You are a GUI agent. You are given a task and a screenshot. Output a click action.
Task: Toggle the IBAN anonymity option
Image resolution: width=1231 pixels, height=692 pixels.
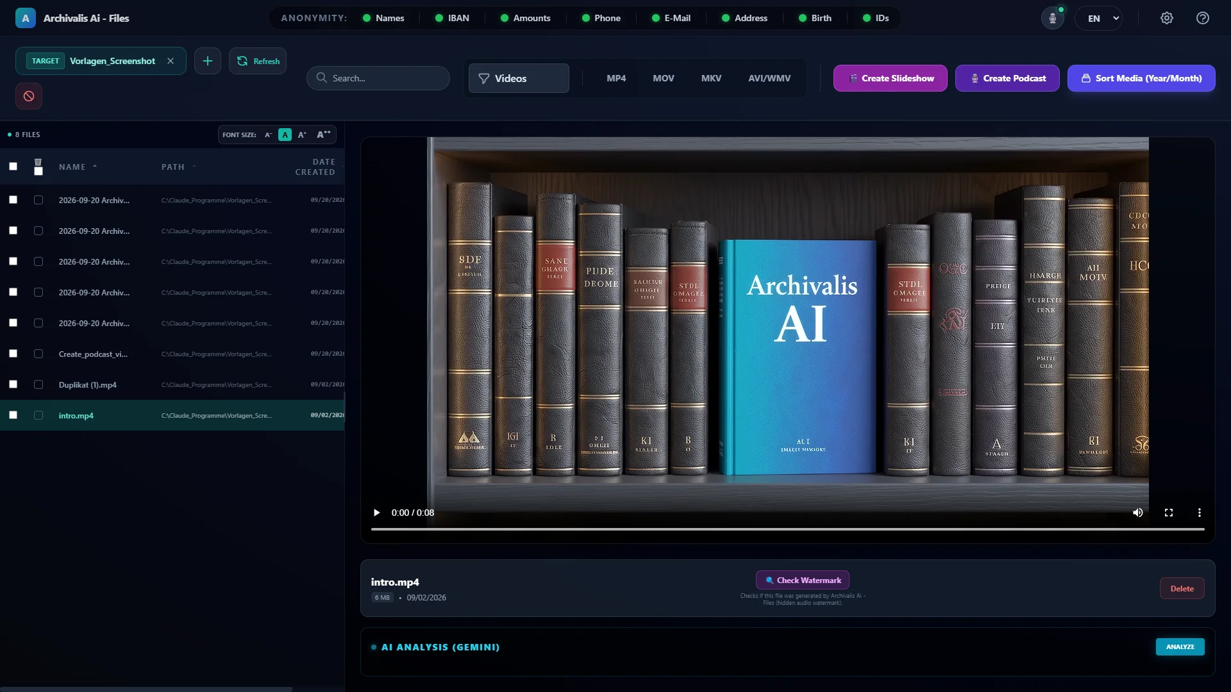click(452, 18)
